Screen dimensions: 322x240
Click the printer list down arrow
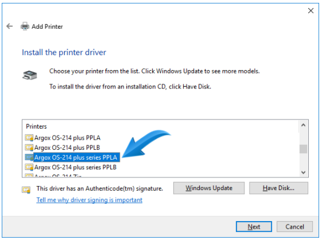(x=303, y=172)
